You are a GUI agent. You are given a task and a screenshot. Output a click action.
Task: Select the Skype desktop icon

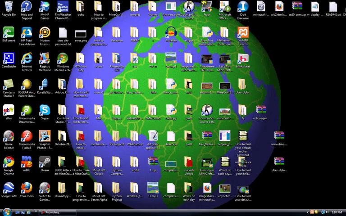(x=45, y=110)
